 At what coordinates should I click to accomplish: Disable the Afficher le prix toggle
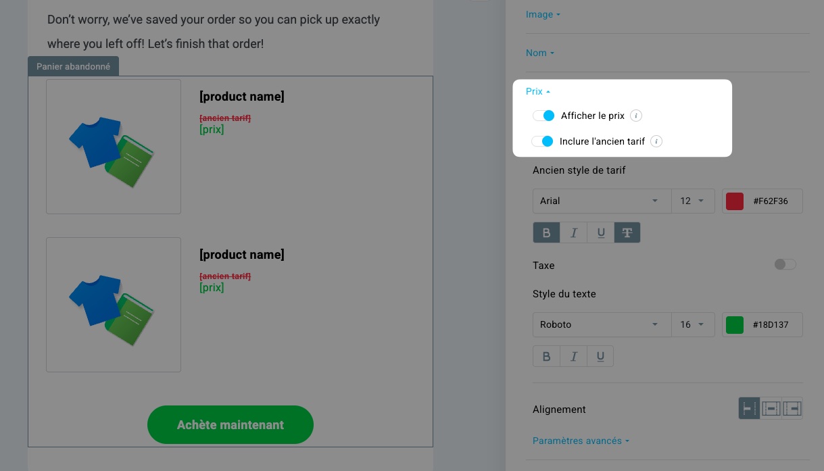(543, 116)
